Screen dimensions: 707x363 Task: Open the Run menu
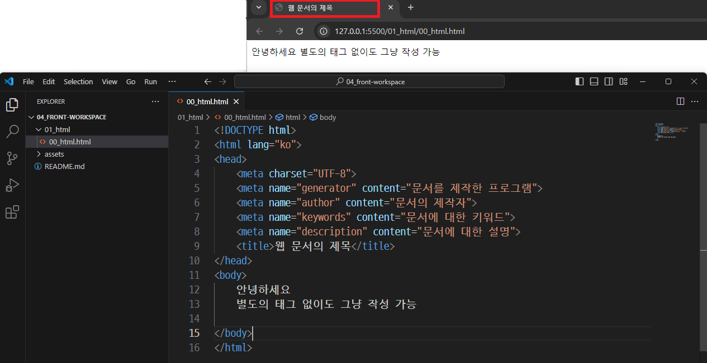pyautogui.click(x=151, y=81)
